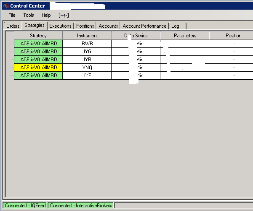Sort by the Strategy column header
Screen dimensions: 253x211
(x=38, y=36)
